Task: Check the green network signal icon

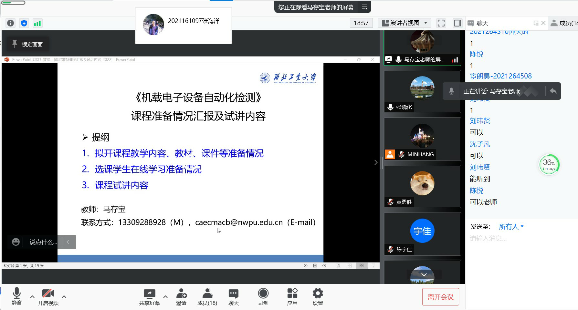Action: [x=37, y=23]
